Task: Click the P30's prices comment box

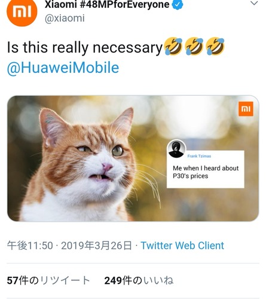Action: [x=206, y=169]
